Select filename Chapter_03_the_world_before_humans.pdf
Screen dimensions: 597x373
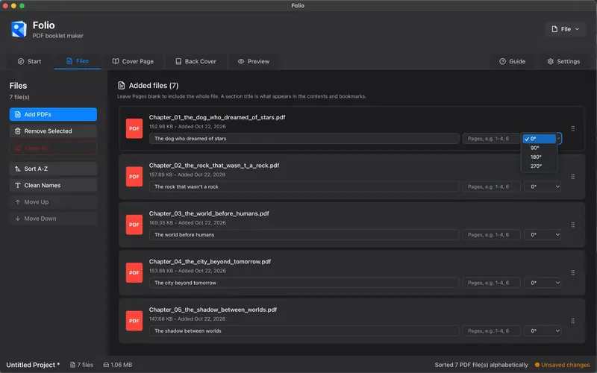click(x=209, y=213)
